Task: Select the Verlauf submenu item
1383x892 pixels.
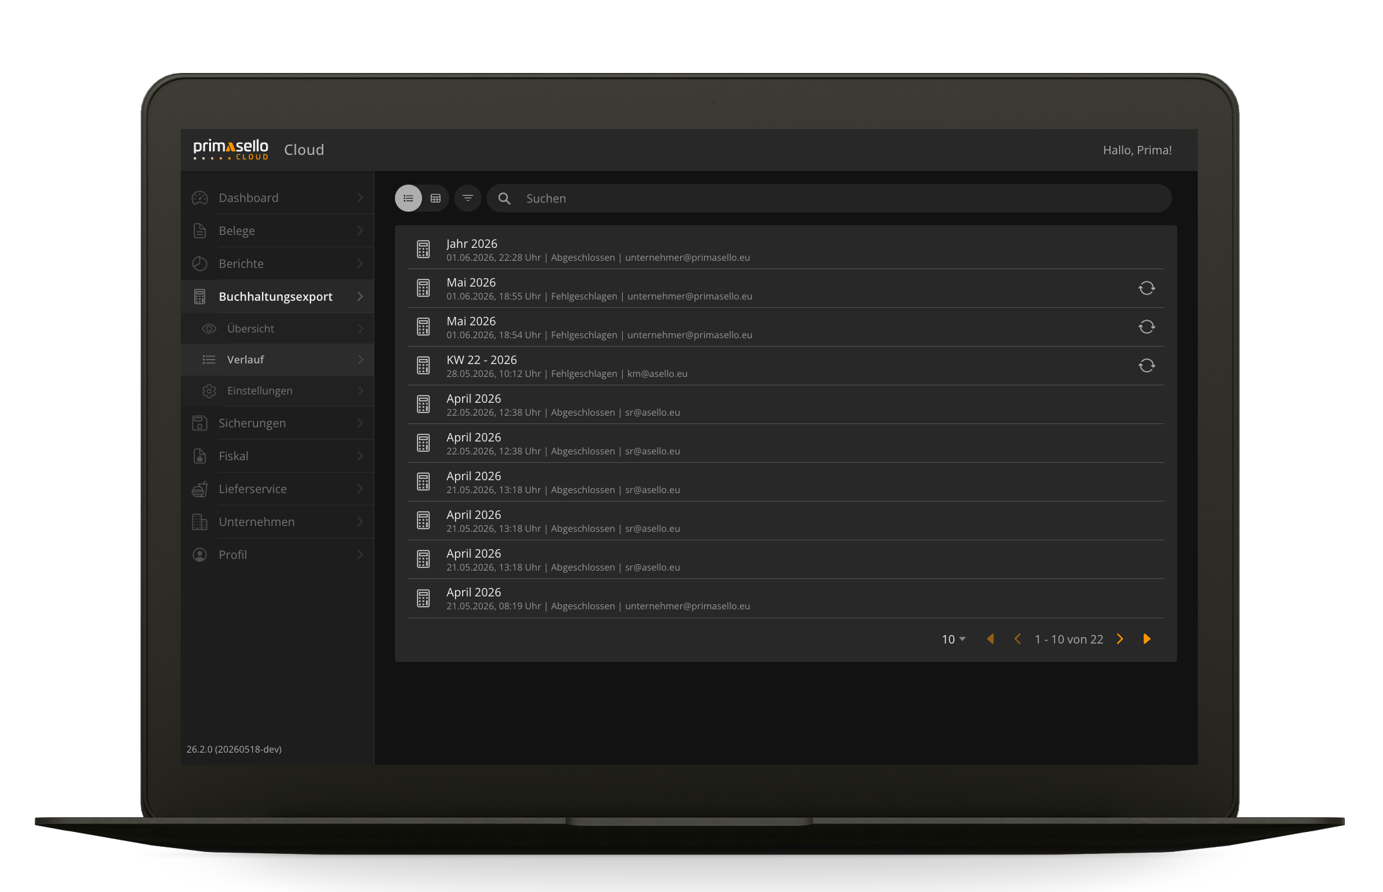Action: 278,360
